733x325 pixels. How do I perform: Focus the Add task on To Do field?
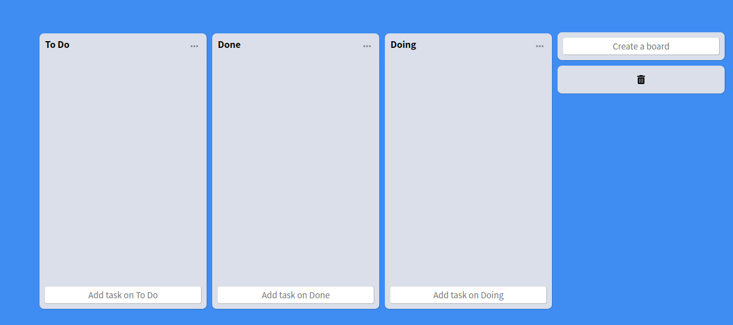[x=123, y=295]
